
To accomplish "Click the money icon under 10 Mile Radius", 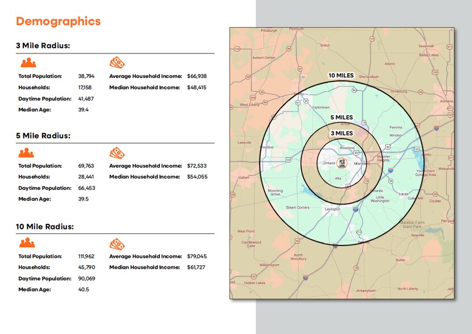I will 117,243.
